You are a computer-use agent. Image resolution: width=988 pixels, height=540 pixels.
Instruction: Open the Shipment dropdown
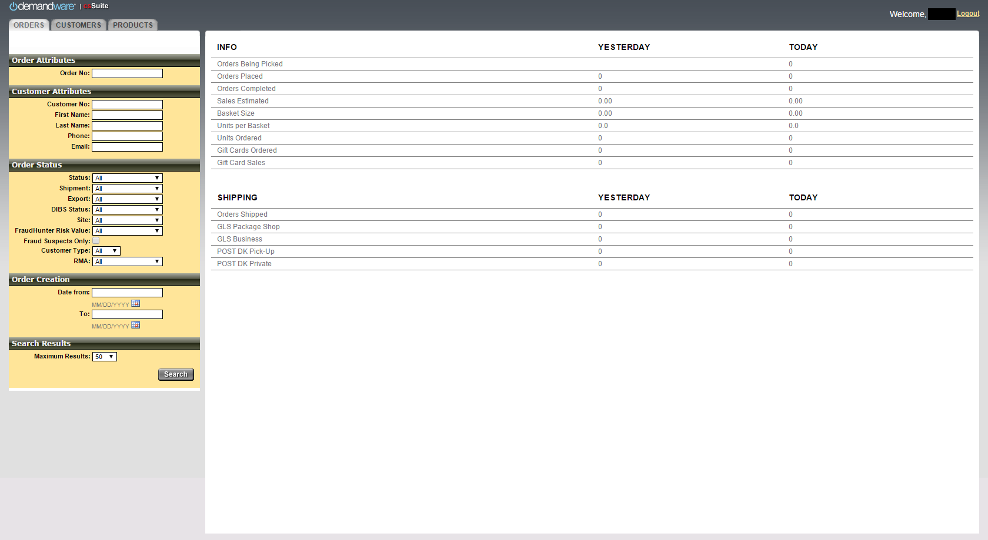[127, 188]
